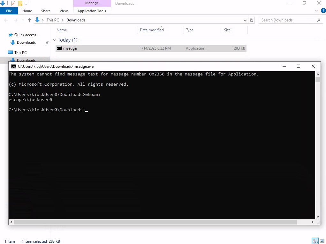Switch to the Home ribbon tab
Image resolution: width=326 pixels, height=244 pixels.
[x=27, y=11]
